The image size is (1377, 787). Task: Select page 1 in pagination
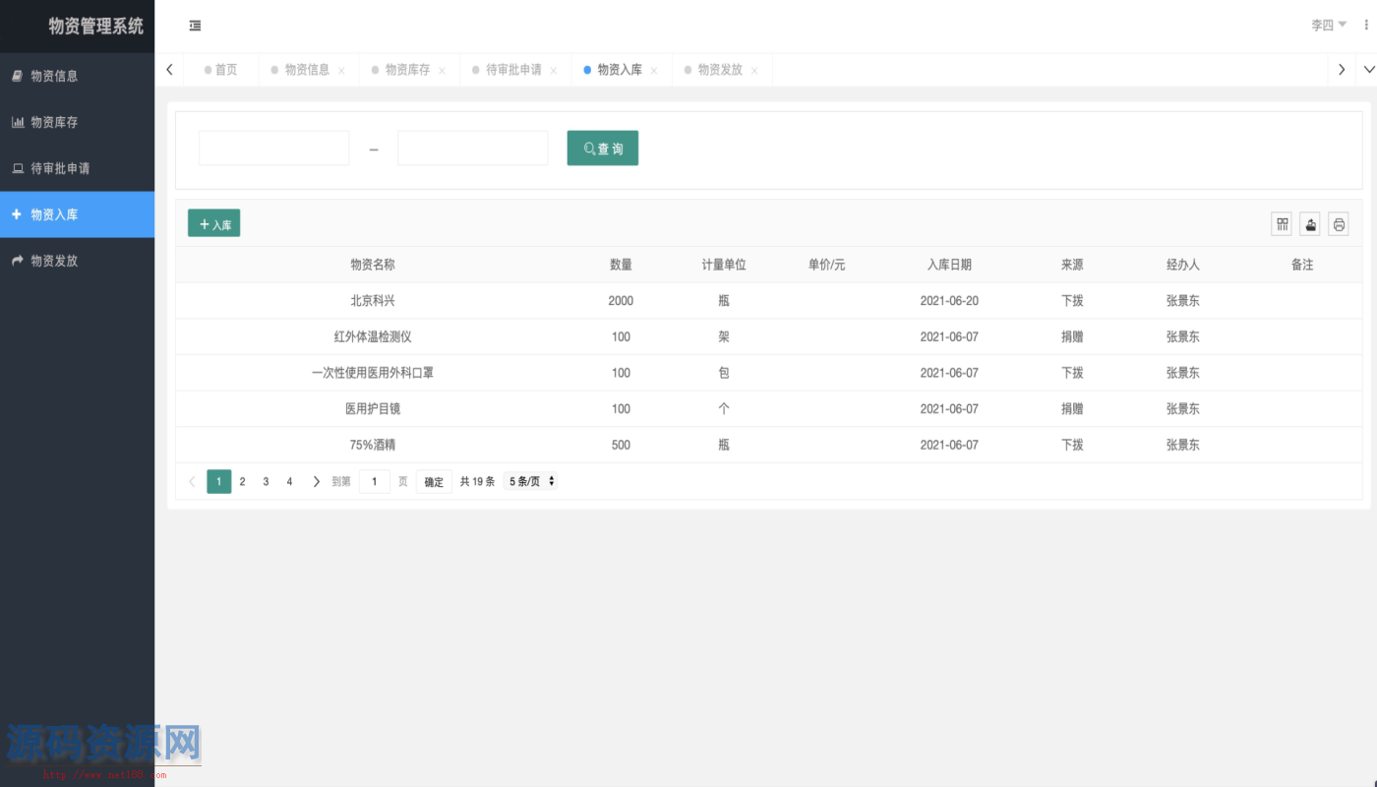219,481
